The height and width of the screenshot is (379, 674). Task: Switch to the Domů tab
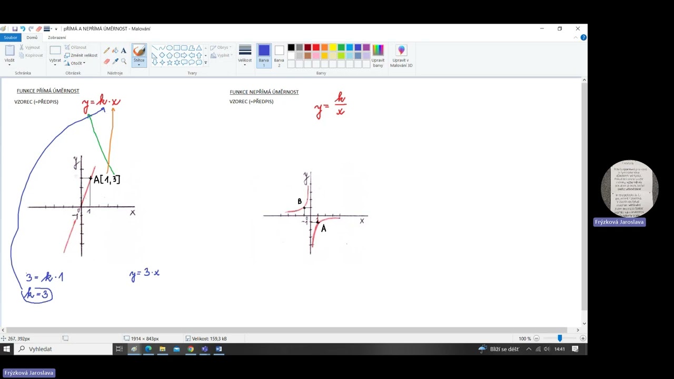click(32, 37)
